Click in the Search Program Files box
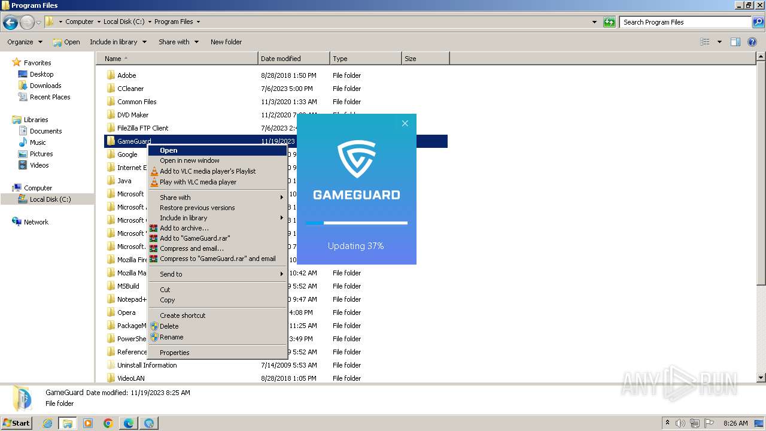Screen dimensions: 766x431 coord(685,22)
